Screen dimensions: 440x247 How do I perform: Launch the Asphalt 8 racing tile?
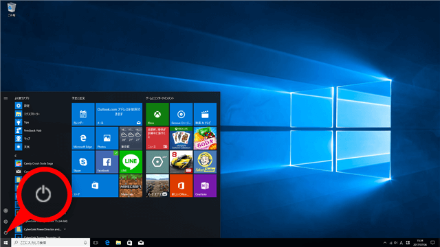click(x=181, y=162)
